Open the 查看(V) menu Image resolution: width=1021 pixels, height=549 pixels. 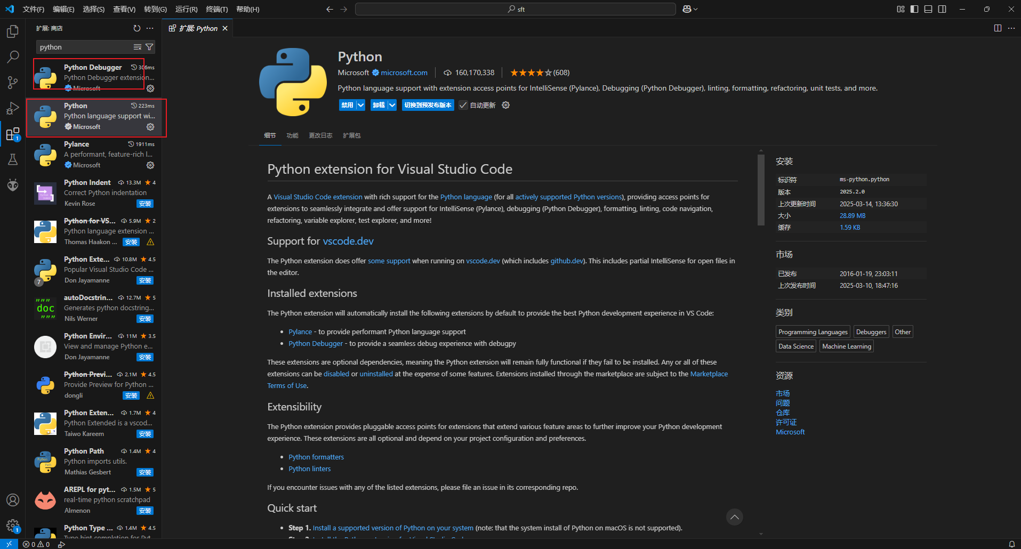124,9
